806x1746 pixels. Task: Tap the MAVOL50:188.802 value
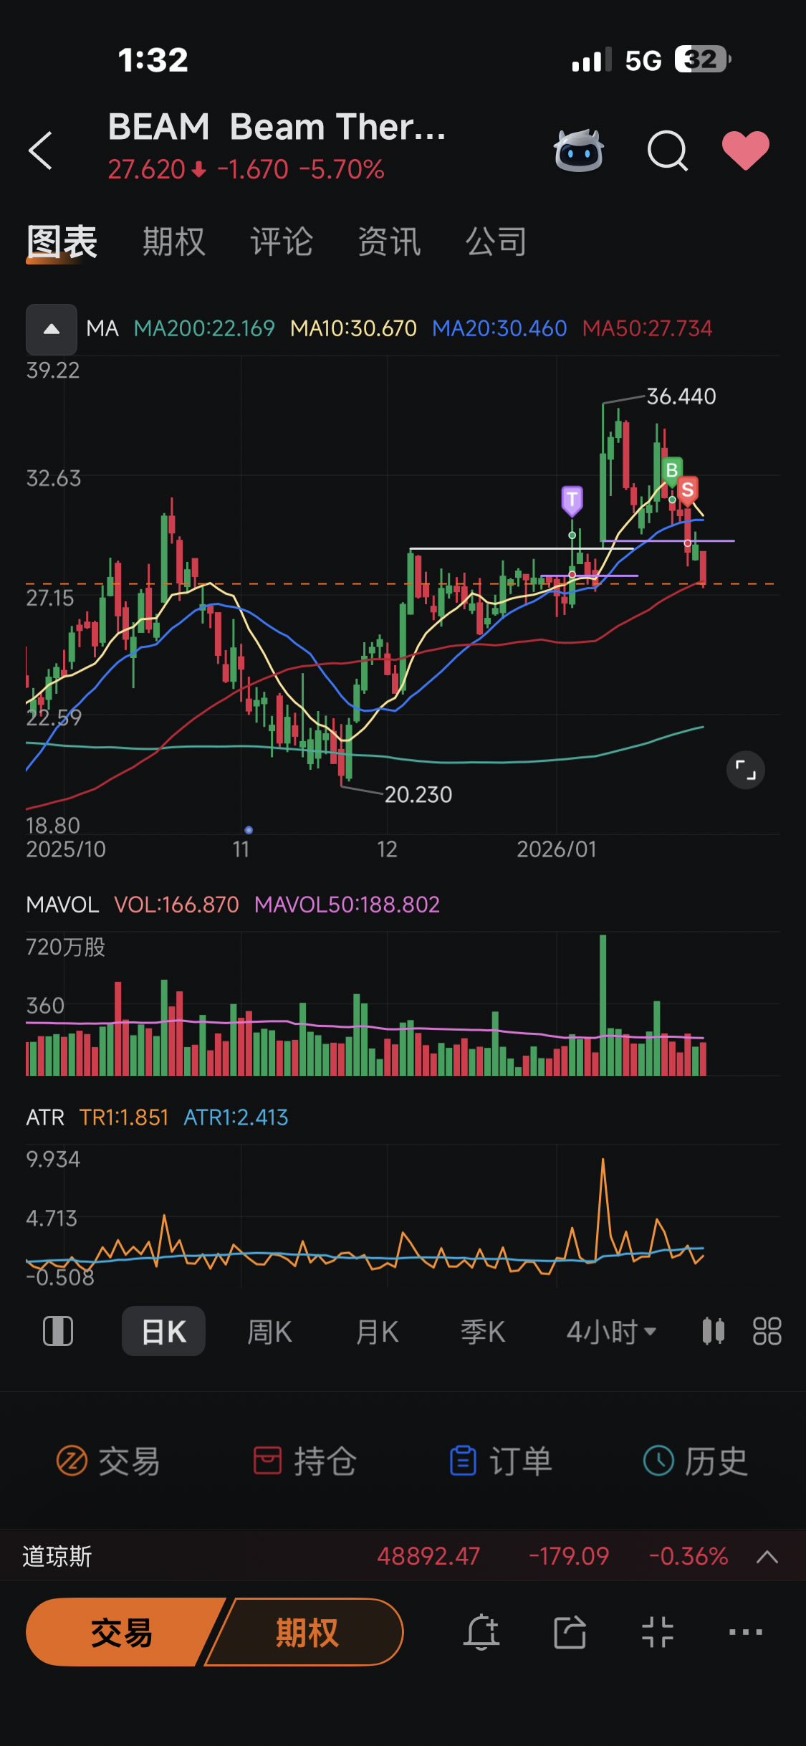pyautogui.click(x=347, y=905)
